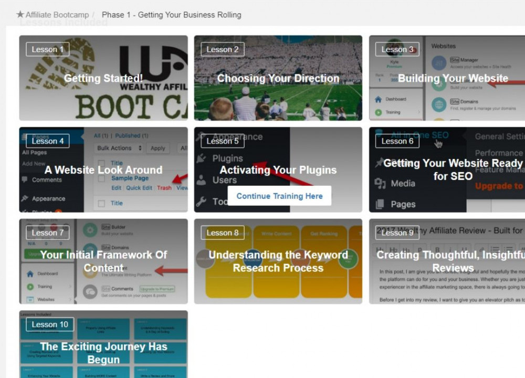
Task: Open the Affiliate Bootcamp breadcrumb link
Action: 57,15
